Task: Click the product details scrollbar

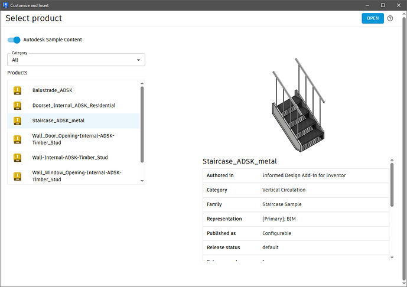Action: tap(391, 185)
